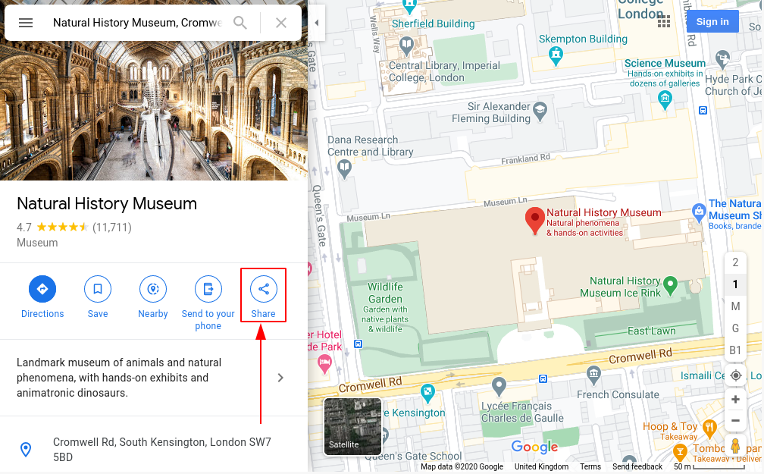Screen dimensions: 764x474
Task: Show your location on map
Action: click(x=736, y=375)
